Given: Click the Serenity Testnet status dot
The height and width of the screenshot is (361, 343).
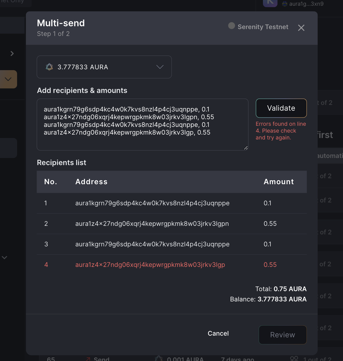Looking at the screenshot, I should tap(232, 26).
